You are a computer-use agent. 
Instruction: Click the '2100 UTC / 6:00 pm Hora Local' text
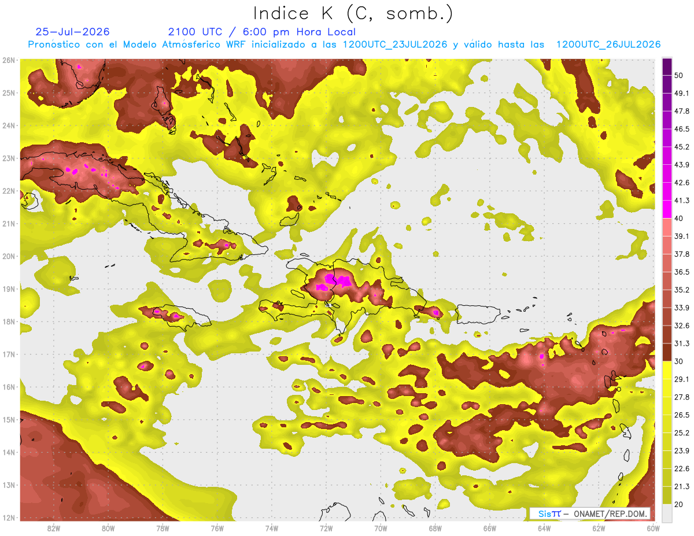[x=261, y=32]
